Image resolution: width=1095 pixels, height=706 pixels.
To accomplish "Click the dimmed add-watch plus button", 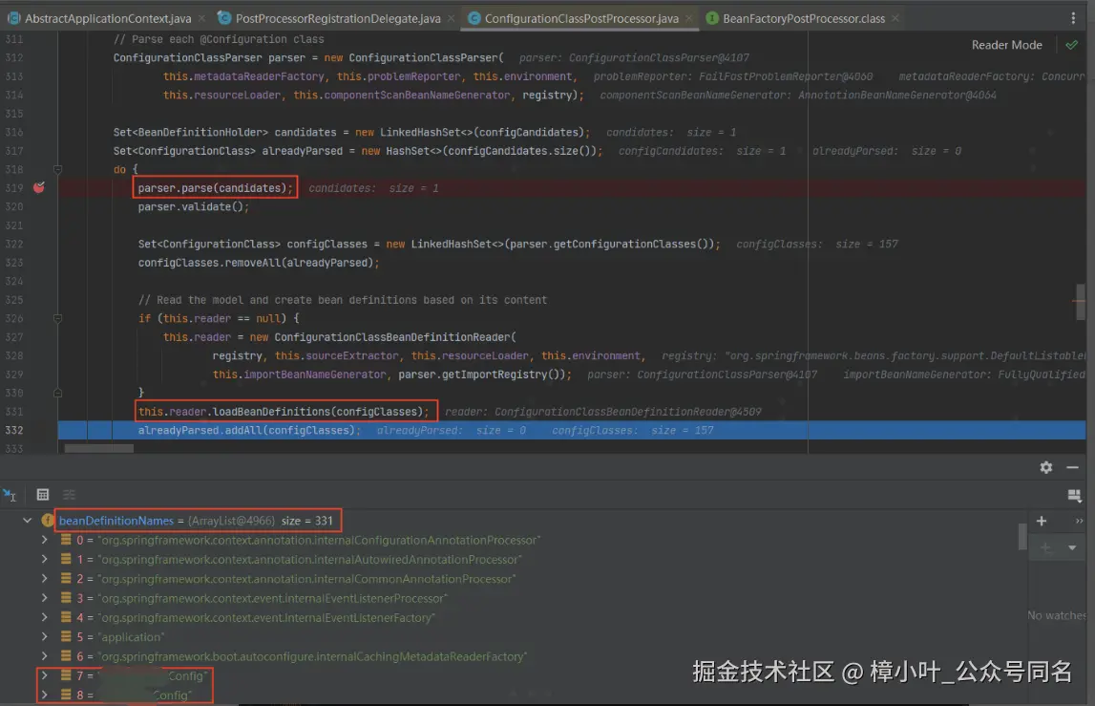I will click(1045, 548).
